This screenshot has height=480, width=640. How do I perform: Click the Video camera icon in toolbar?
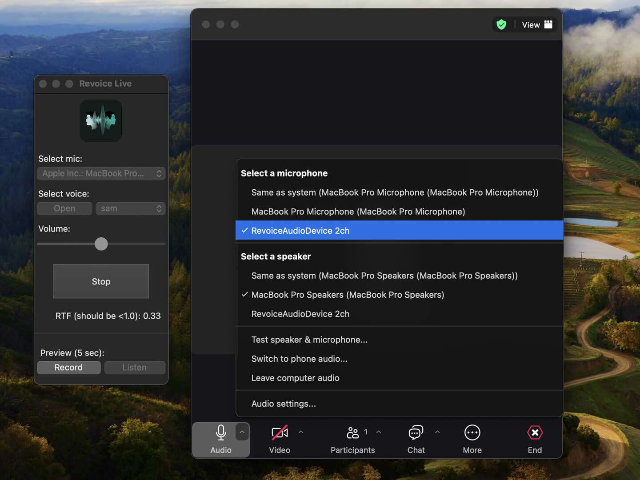coord(280,432)
